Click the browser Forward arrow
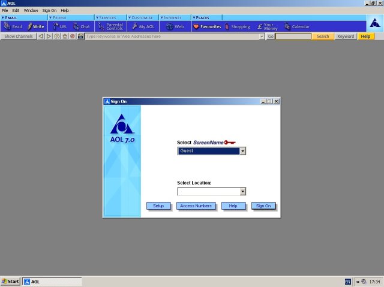Viewport: 384px width, 287px height. click(x=49, y=36)
